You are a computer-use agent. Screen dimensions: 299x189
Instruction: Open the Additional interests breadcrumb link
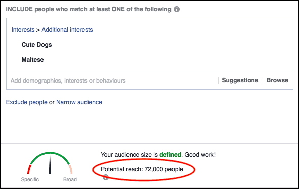pos(67,30)
